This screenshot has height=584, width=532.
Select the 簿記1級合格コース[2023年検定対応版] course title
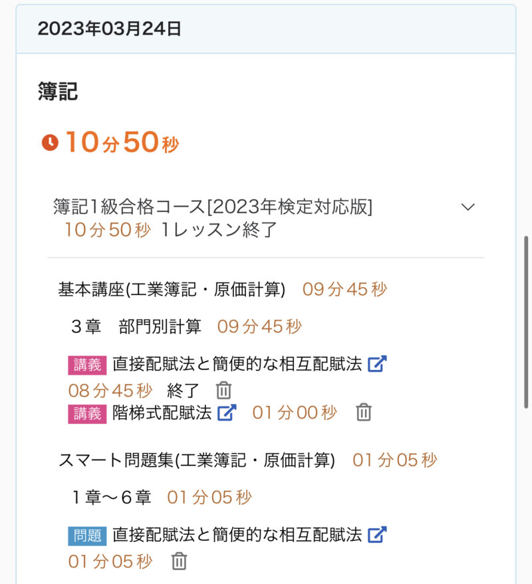coord(213,207)
